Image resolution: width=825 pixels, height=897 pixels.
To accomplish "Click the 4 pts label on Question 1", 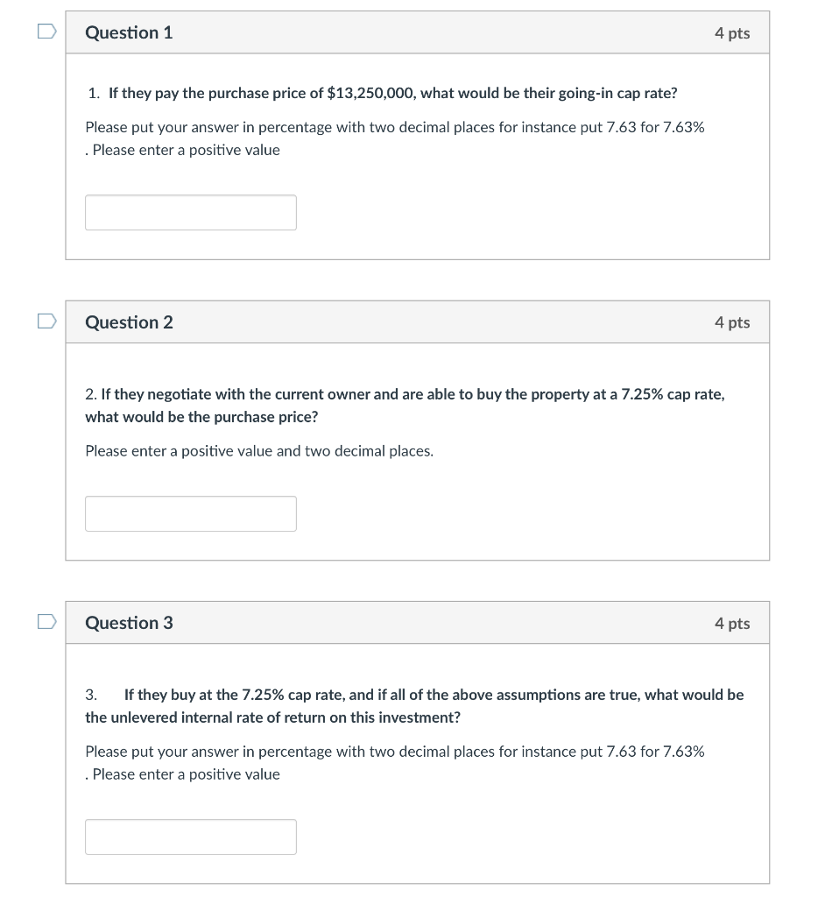I will pos(733,32).
